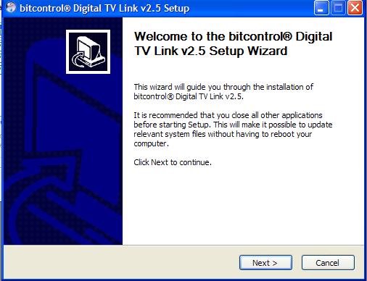Click the 'It is recommended that you close' paragraph
The image size is (367, 281).
[x=233, y=130]
